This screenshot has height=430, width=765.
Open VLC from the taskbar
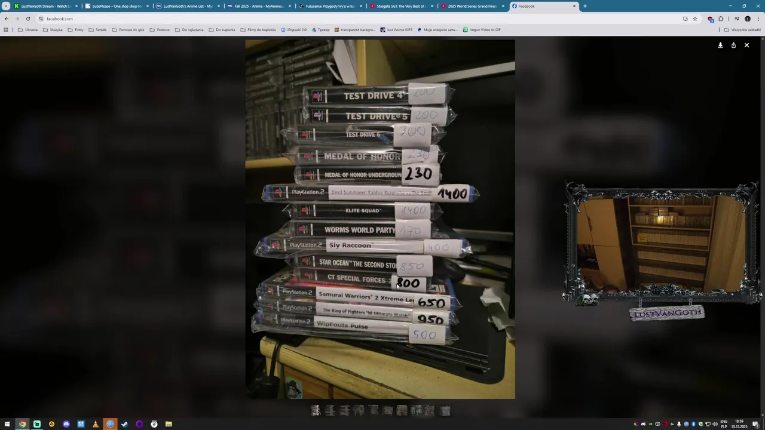pyautogui.click(x=95, y=424)
